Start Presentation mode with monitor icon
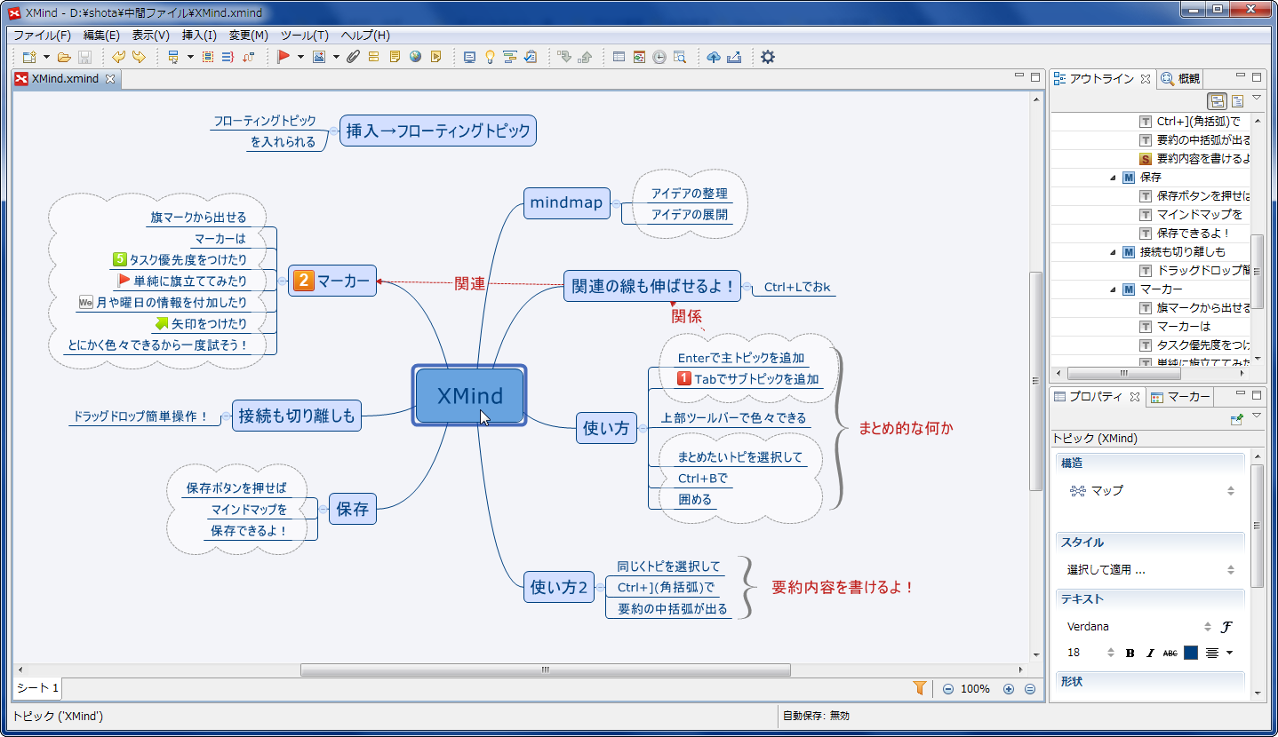The height and width of the screenshot is (737, 1278). tap(470, 57)
